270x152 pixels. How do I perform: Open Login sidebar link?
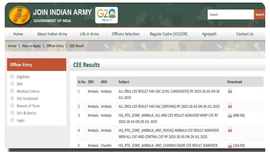click(x=20, y=120)
